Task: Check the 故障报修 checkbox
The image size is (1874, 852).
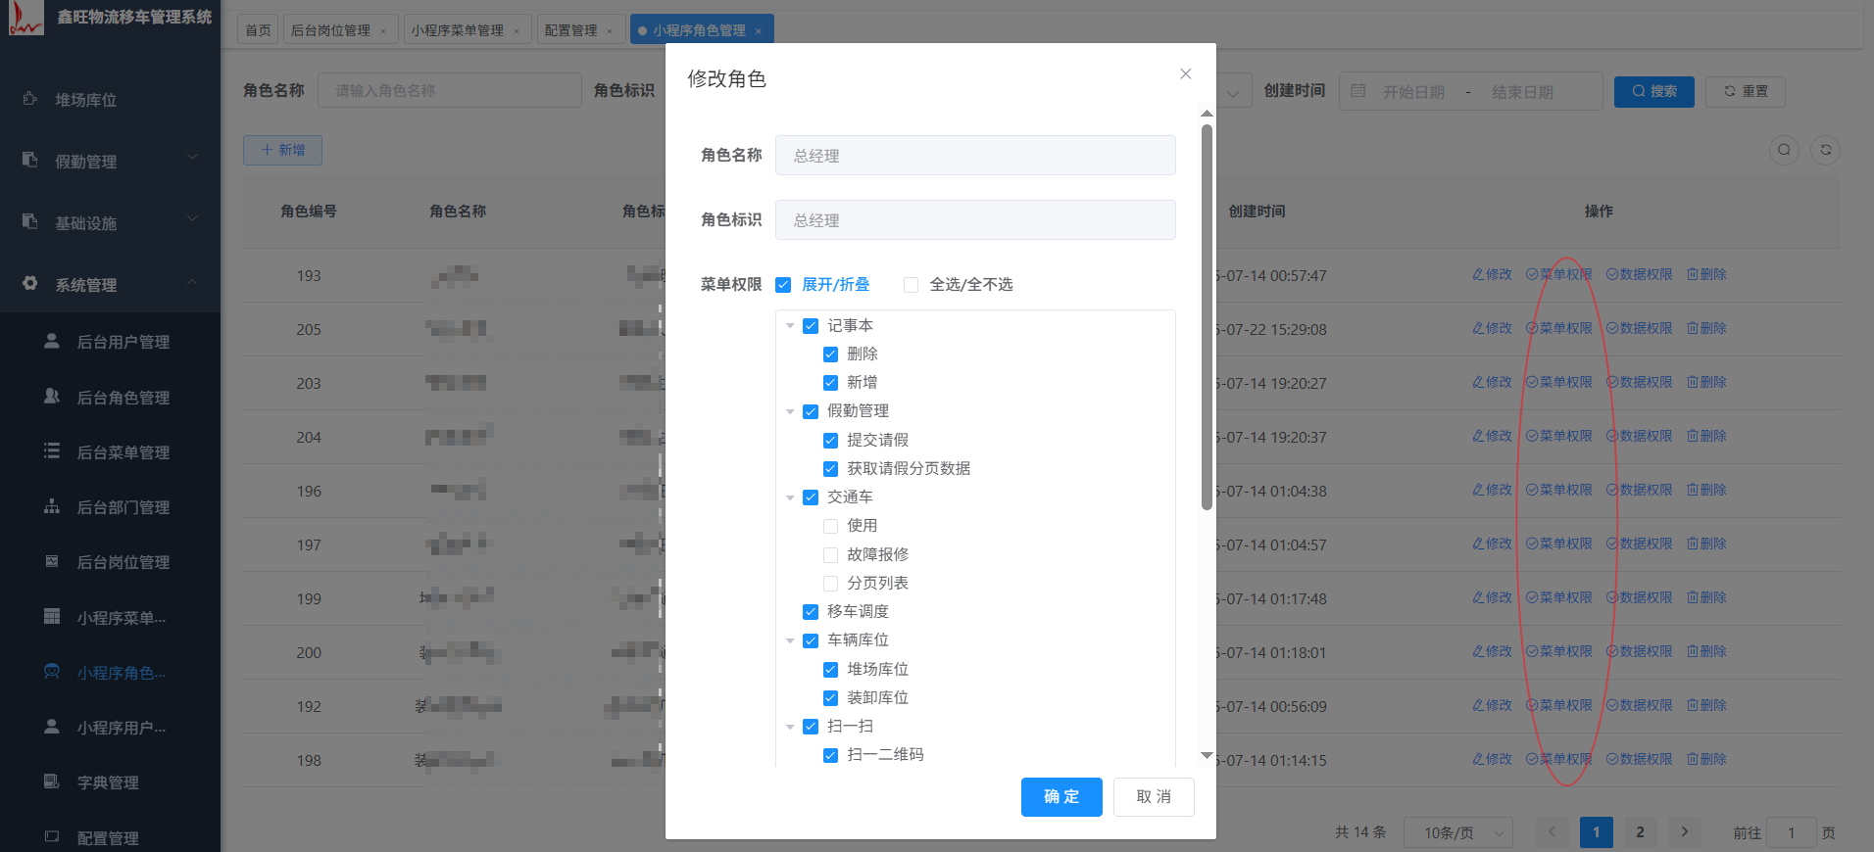Action: point(830,555)
